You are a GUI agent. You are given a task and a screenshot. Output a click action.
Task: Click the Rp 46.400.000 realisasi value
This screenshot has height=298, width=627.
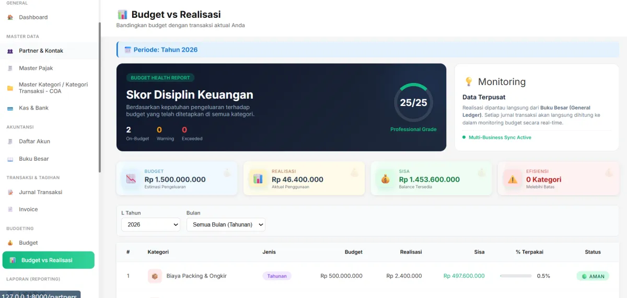tap(297, 180)
